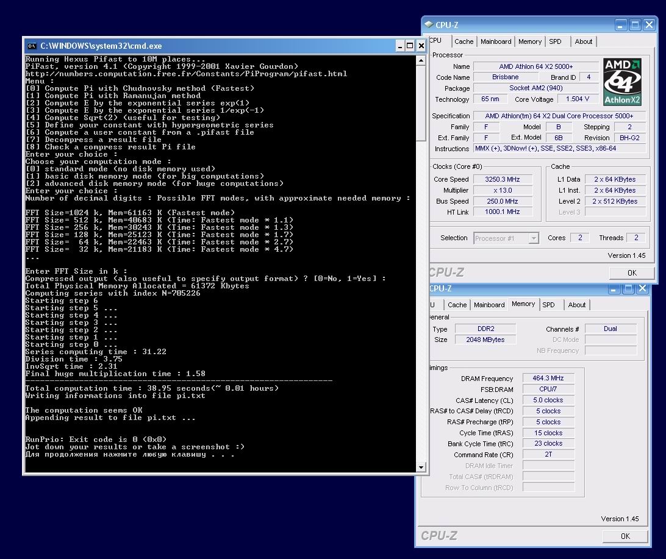Click the pifast.html URL line in cmd
666x559 pixels.
tap(186, 74)
